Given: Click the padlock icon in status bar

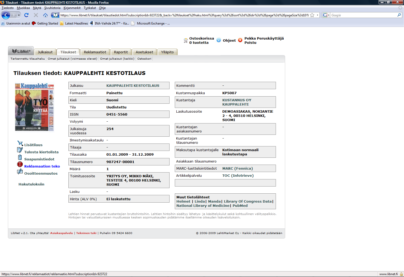Looking at the screenshot, I should point(401,274).
